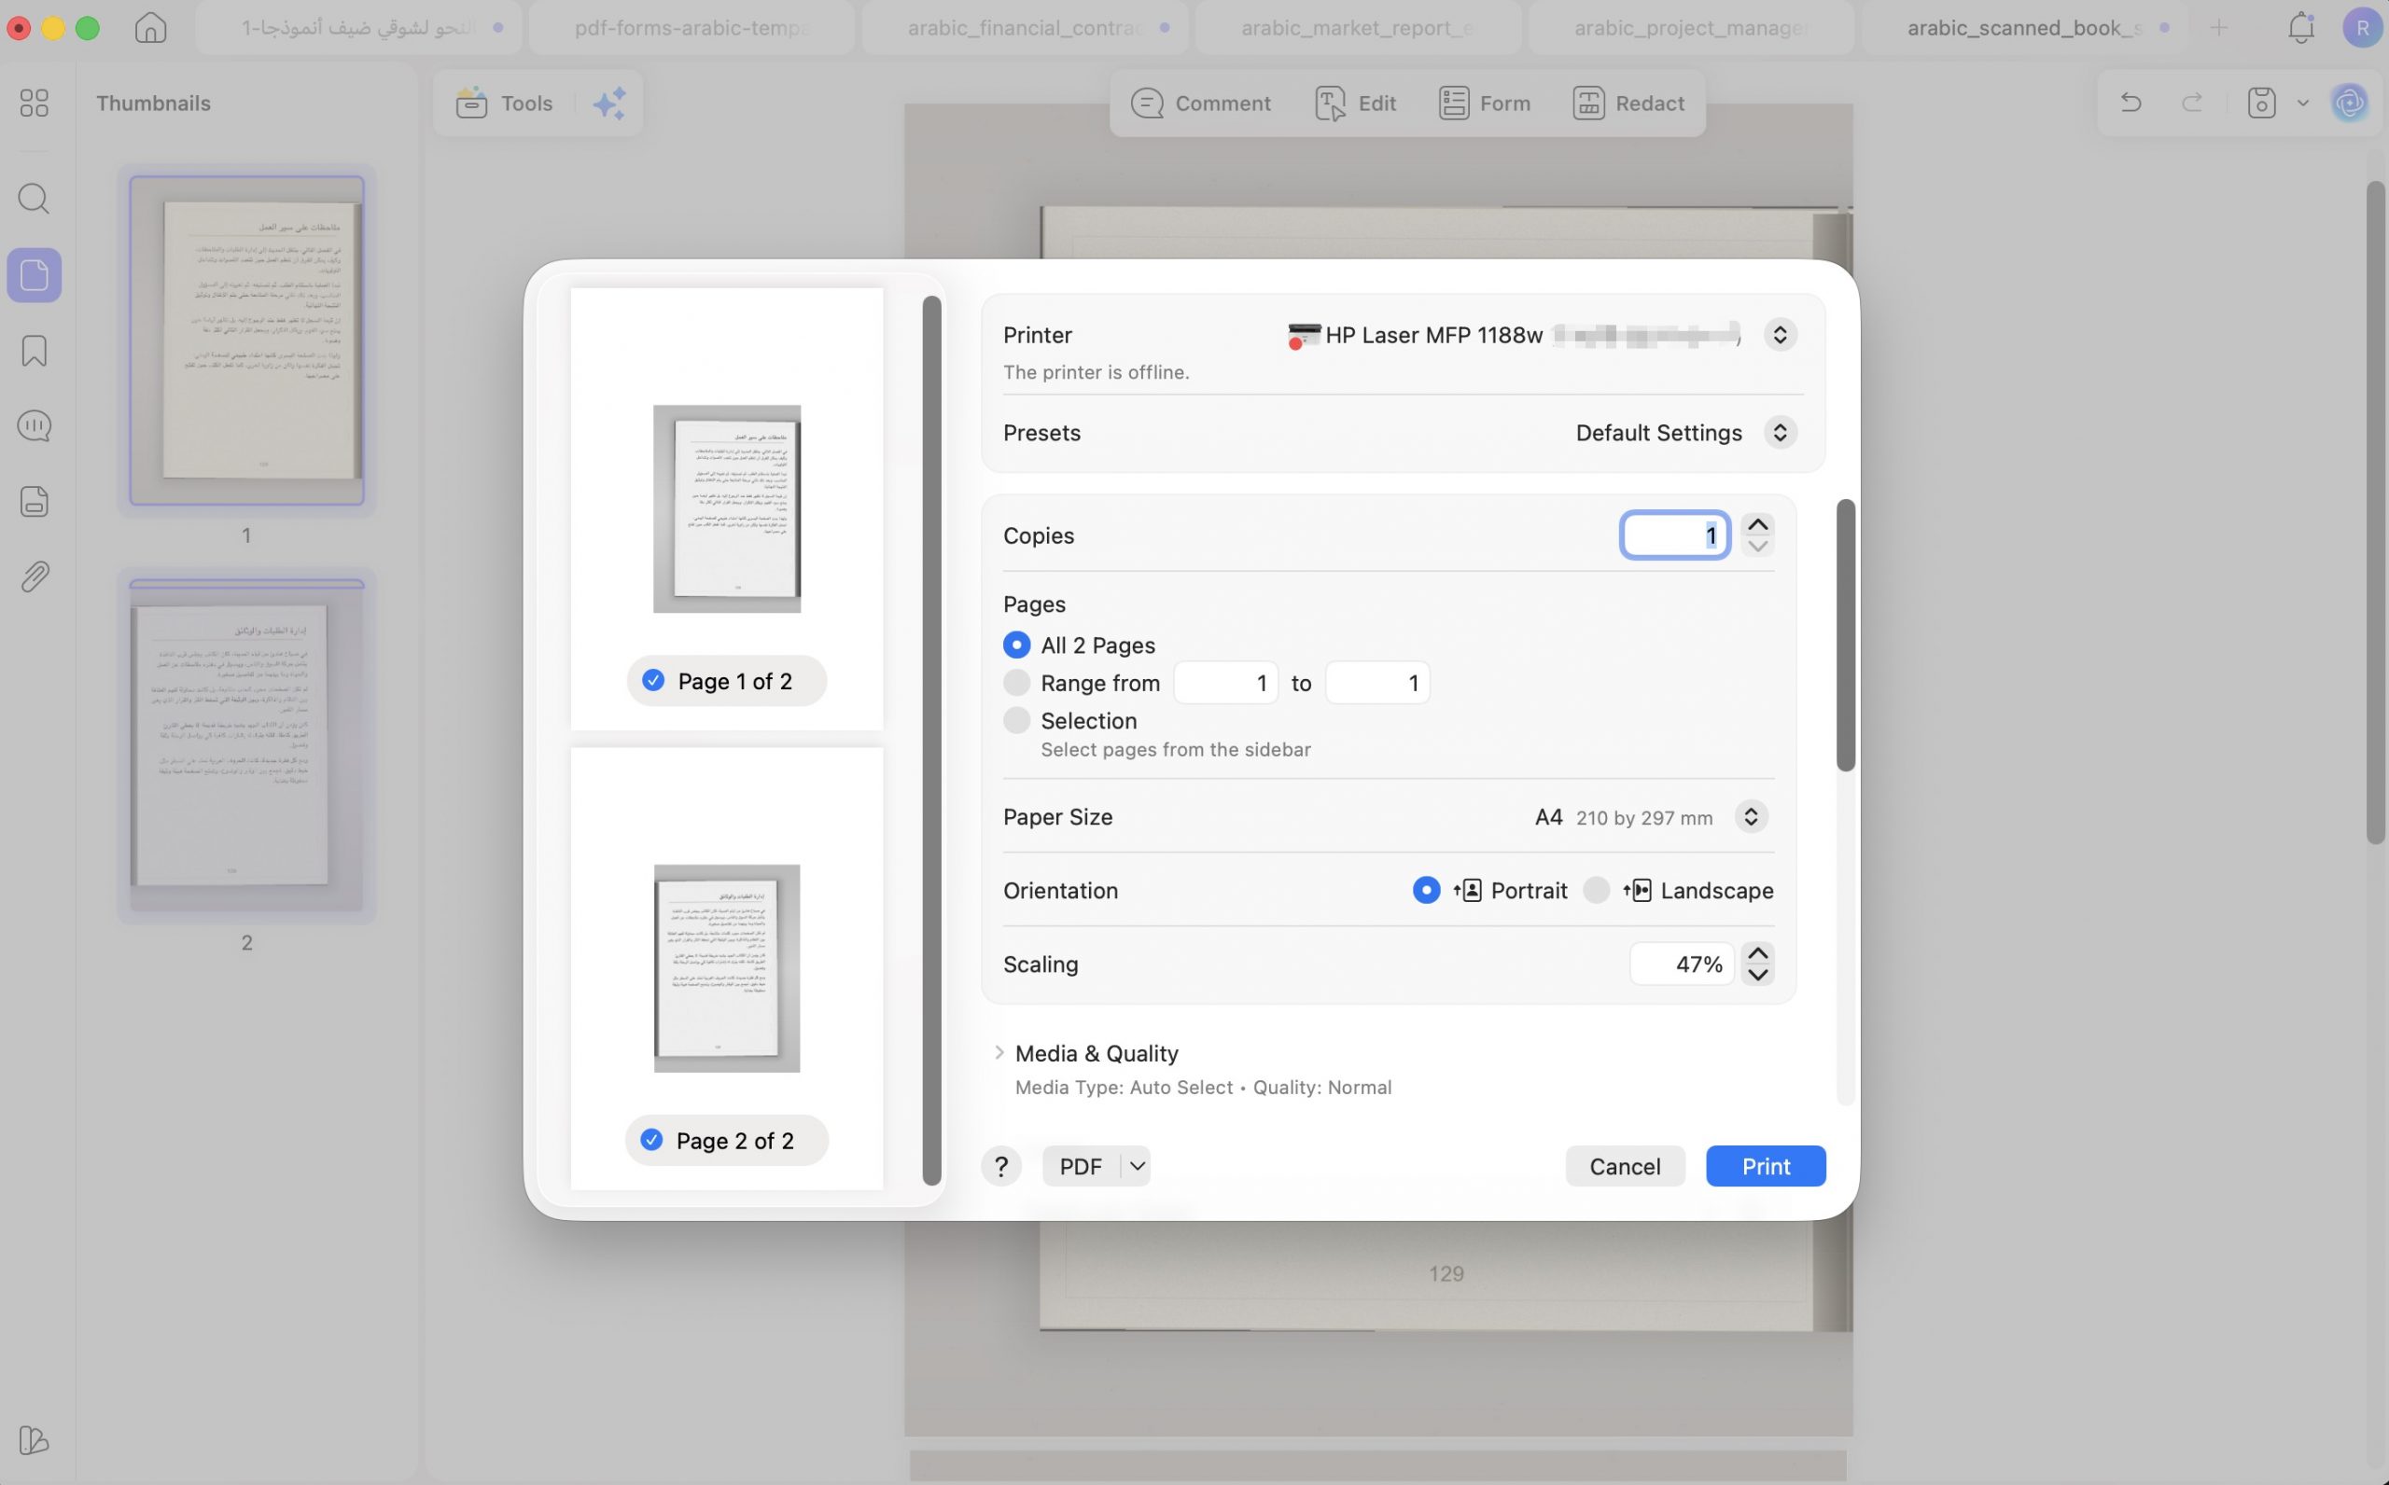Click the PDF button

(1081, 1166)
